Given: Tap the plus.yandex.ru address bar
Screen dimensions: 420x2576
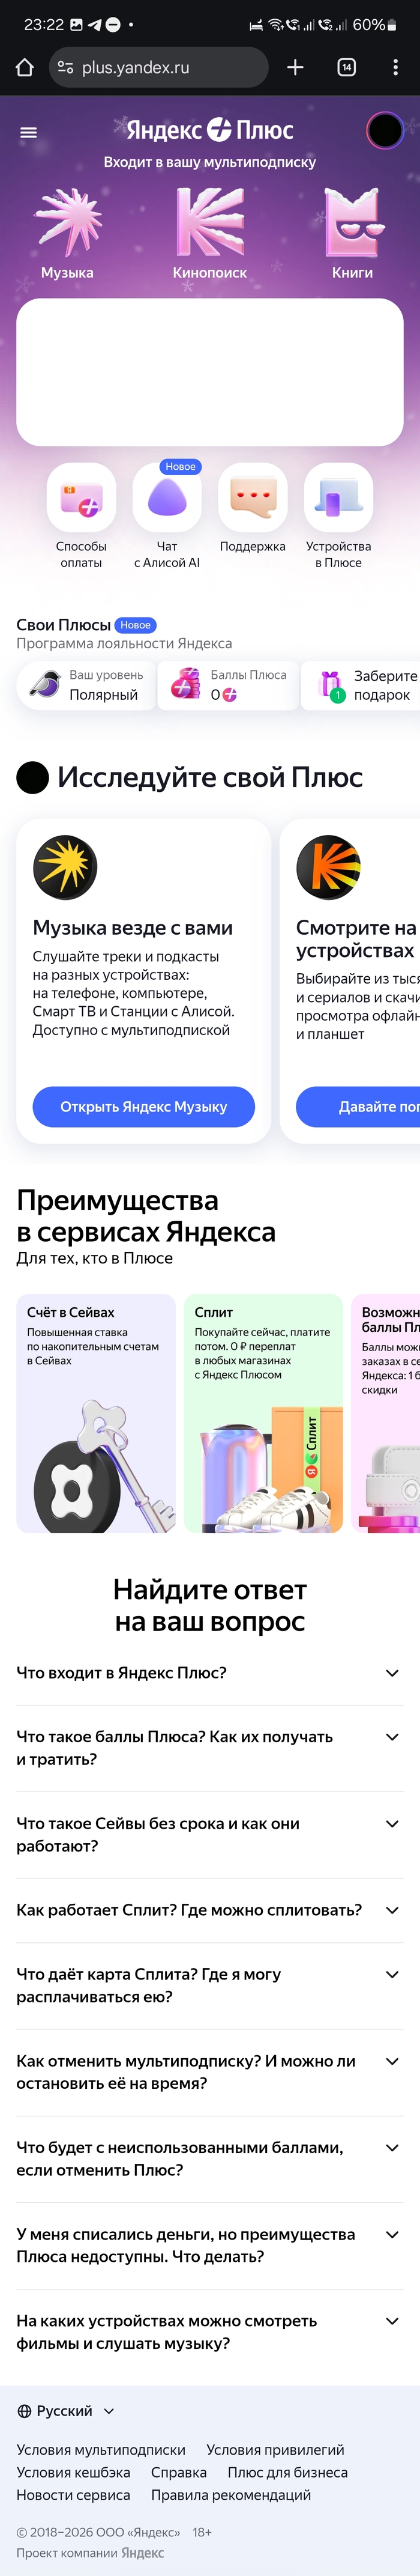Looking at the screenshot, I should coord(158,67).
